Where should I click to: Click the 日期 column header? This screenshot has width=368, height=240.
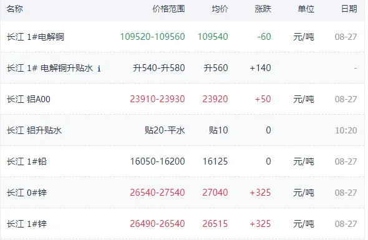coord(349,9)
